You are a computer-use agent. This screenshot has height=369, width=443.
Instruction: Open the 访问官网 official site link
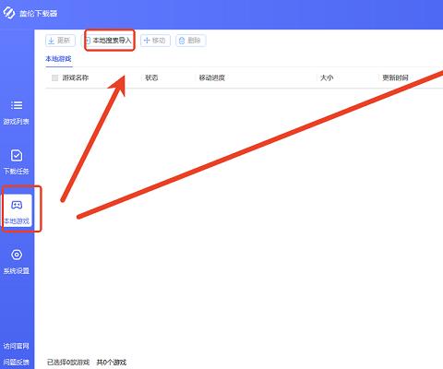pyautogui.click(x=17, y=346)
